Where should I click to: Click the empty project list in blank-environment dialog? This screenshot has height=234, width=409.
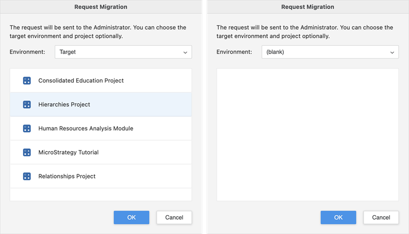tap(307, 135)
